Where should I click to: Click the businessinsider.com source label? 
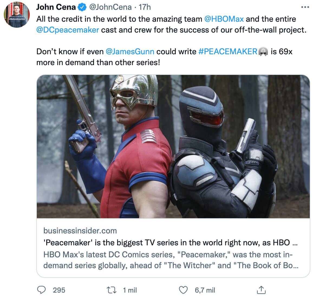[x=80, y=231]
